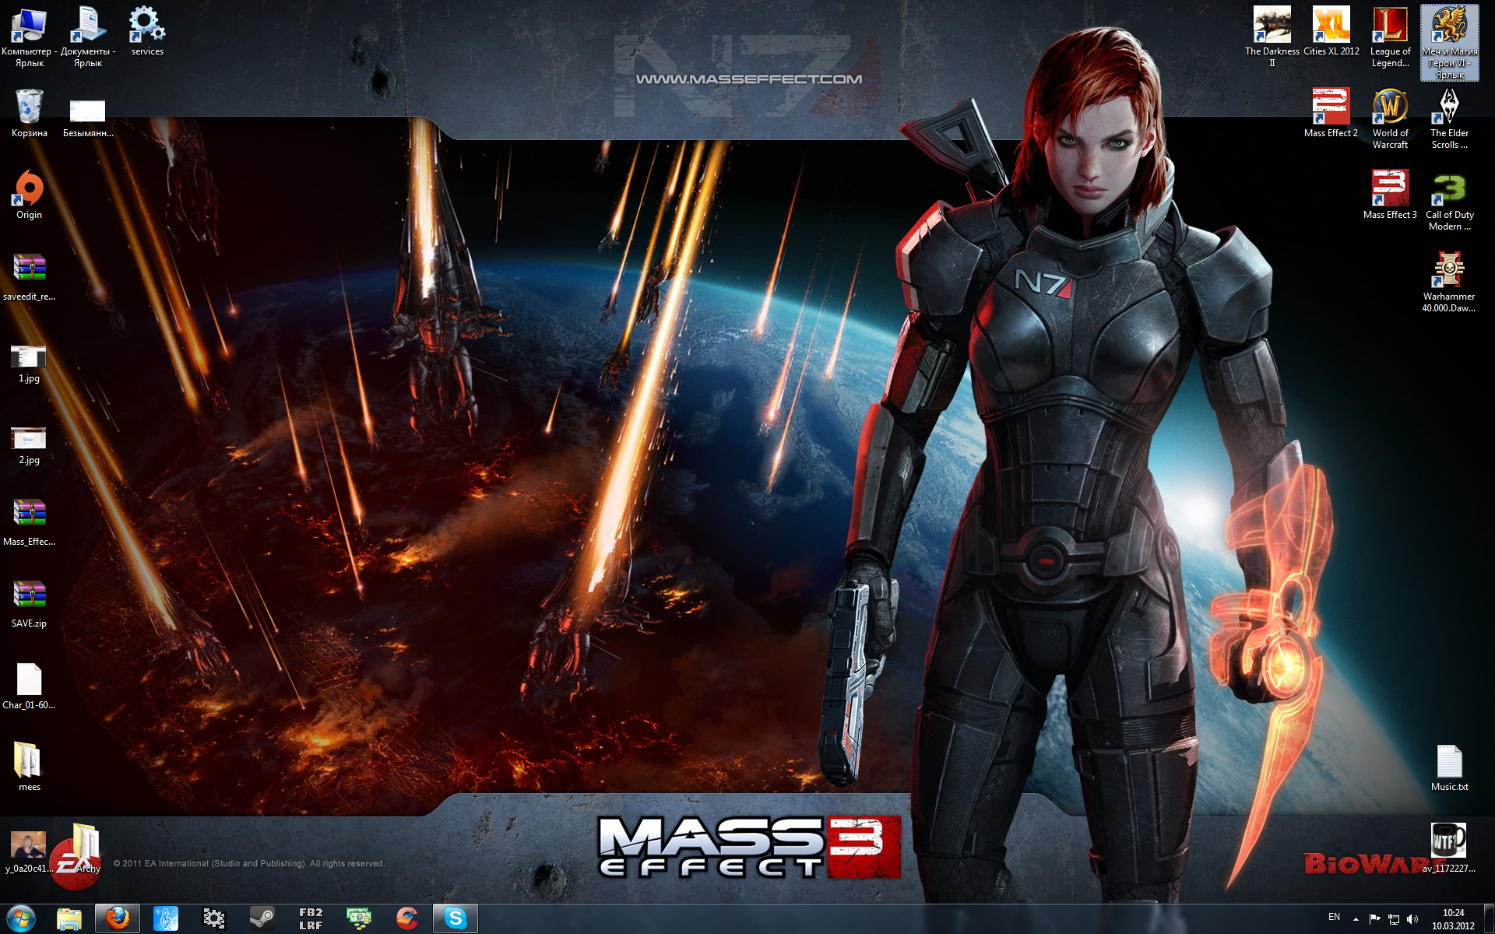Screen dimensions: 1495x934
Task: Switch to Firefox in the taskbar
Action: click(x=118, y=919)
